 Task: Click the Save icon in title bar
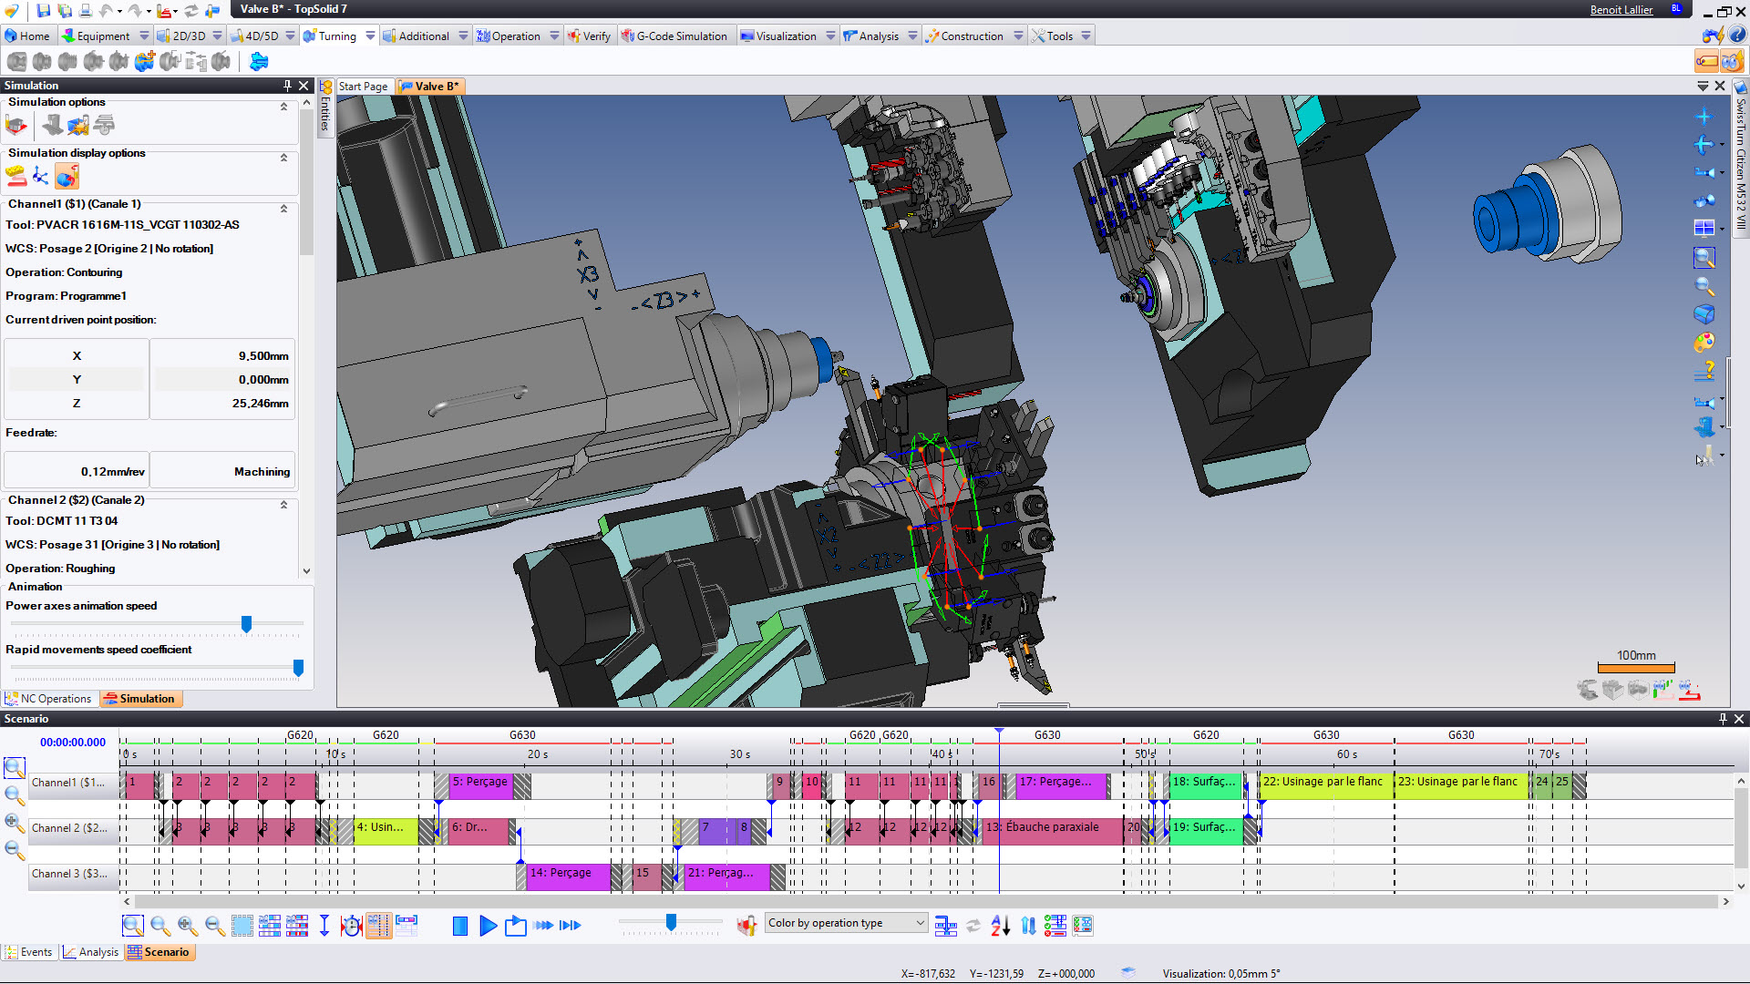tap(43, 11)
